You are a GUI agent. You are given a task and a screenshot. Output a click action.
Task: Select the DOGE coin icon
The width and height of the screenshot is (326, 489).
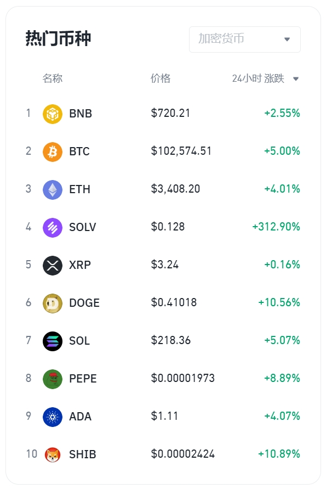click(x=52, y=303)
